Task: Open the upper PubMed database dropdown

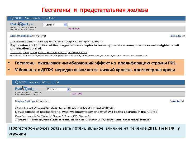Action: pos(55,25)
